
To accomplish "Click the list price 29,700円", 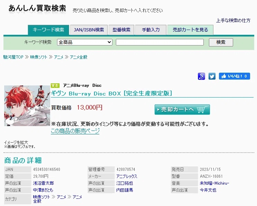I will click(41, 176).
